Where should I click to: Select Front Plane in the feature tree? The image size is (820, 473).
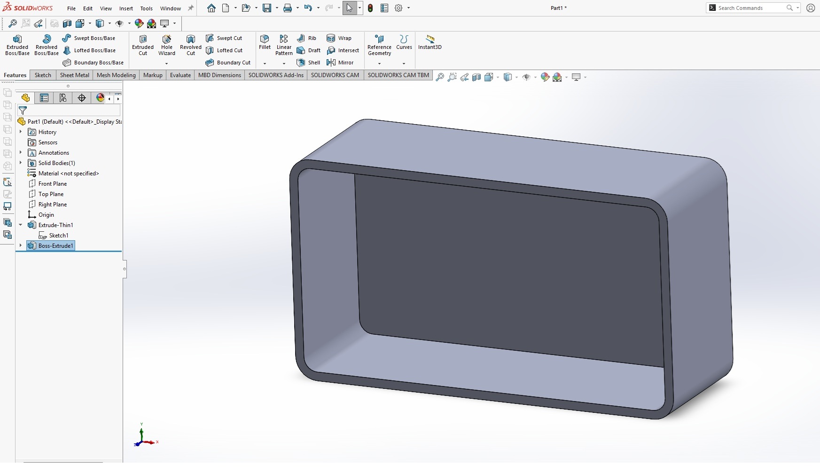[52, 184]
